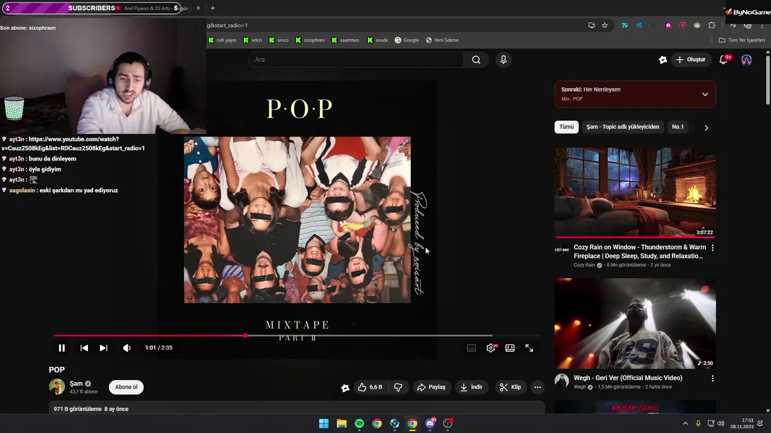The width and height of the screenshot is (771, 433).
Task: Open File Explorer from the taskbar
Action: [x=342, y=423]
